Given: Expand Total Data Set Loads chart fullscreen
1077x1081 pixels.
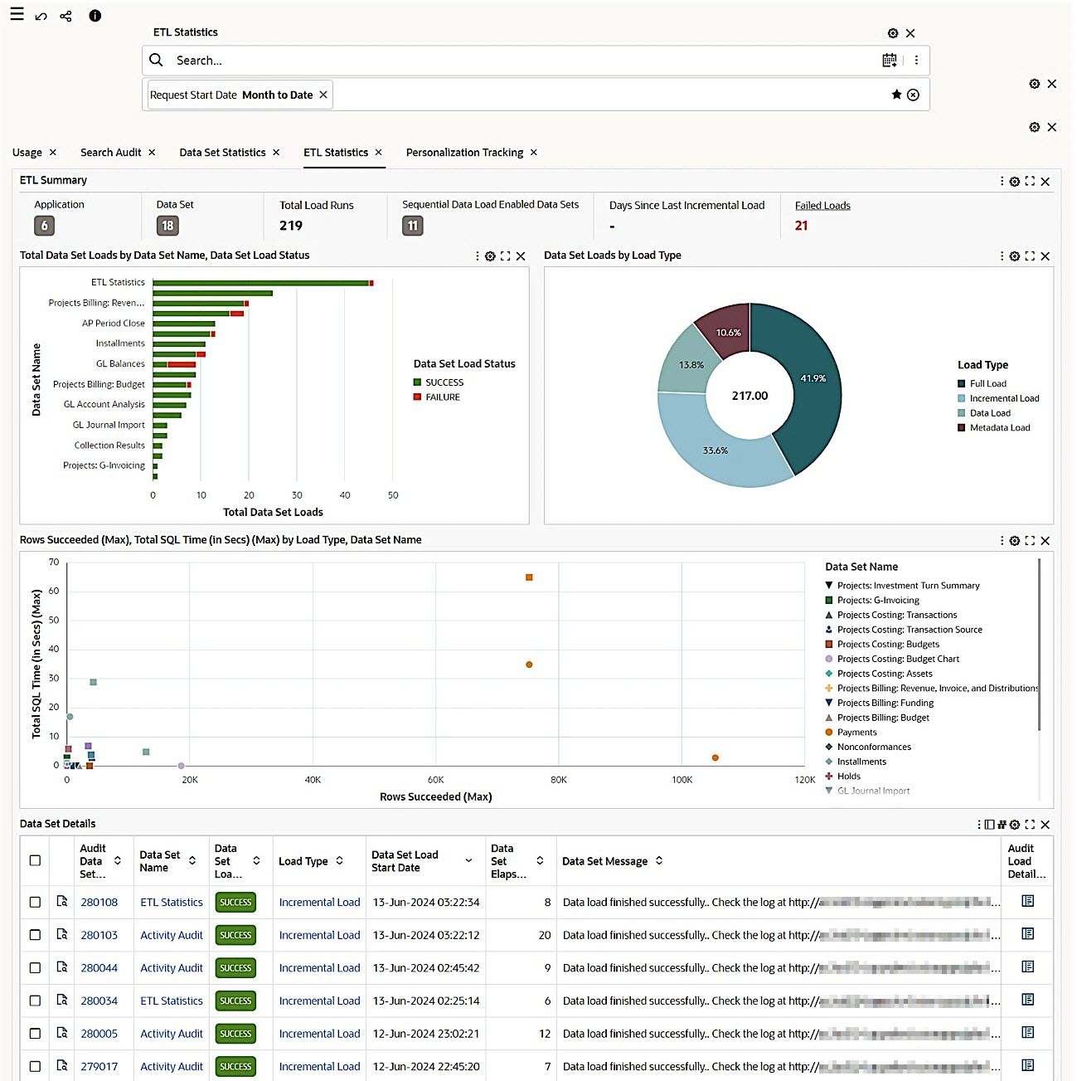Looking at the screenshot, I should tap(505, 256).
